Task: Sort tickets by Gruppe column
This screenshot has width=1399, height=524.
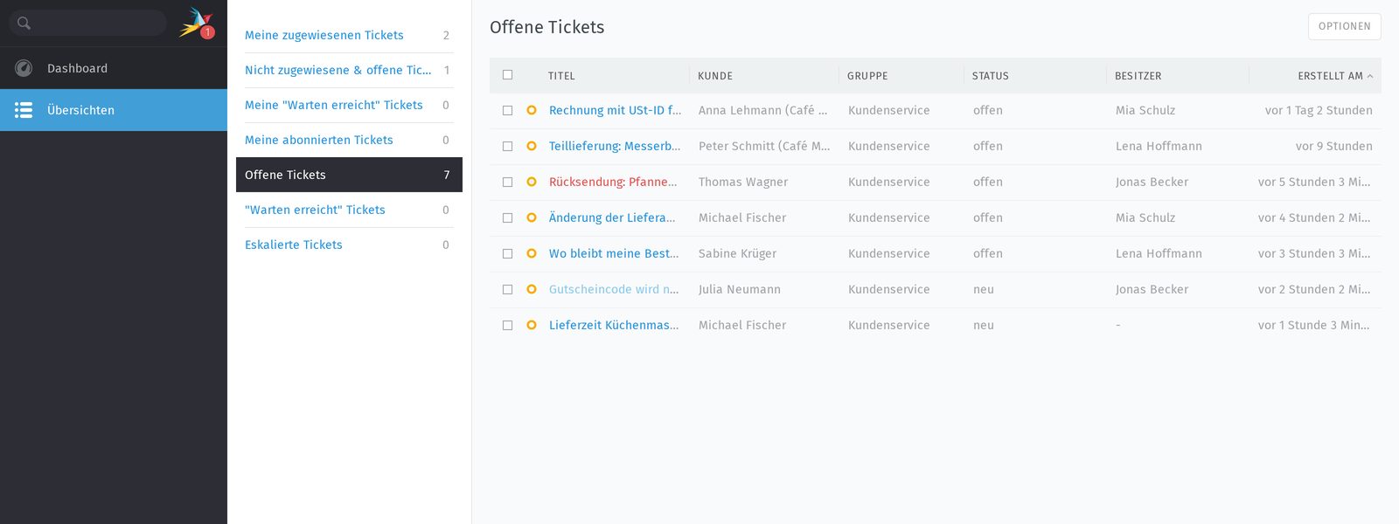Action: (867, 76)
